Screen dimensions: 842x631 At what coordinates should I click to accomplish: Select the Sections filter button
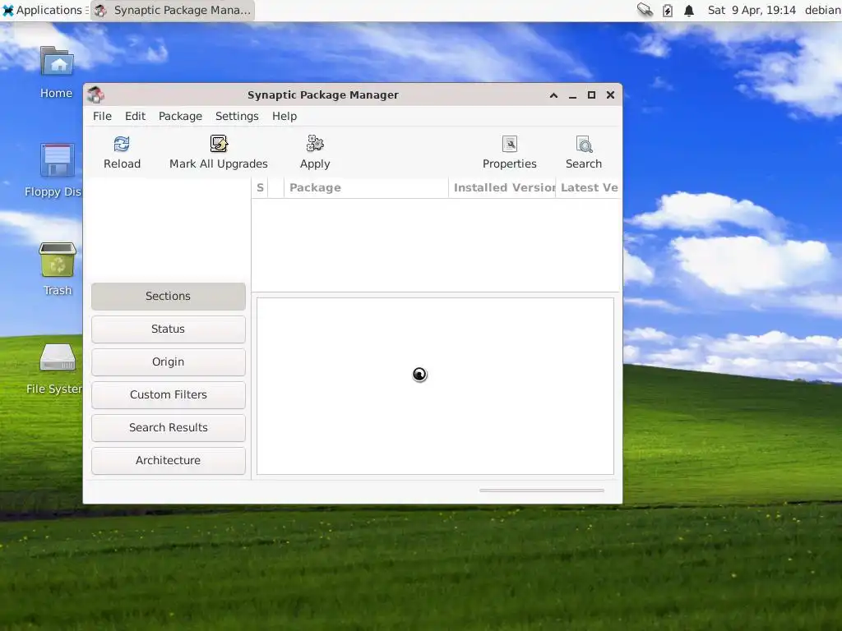pos(168,296)
